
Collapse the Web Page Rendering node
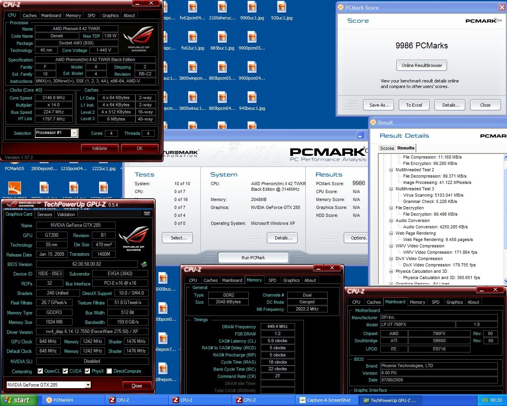coord(391,233)
